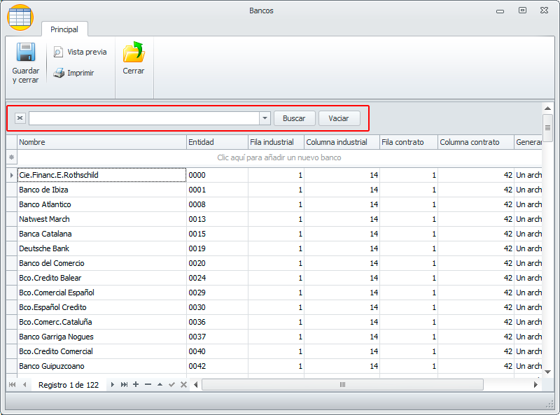Click the Cerrar folder icon
The height and width of the screenshot is (415, 560).
133,53
